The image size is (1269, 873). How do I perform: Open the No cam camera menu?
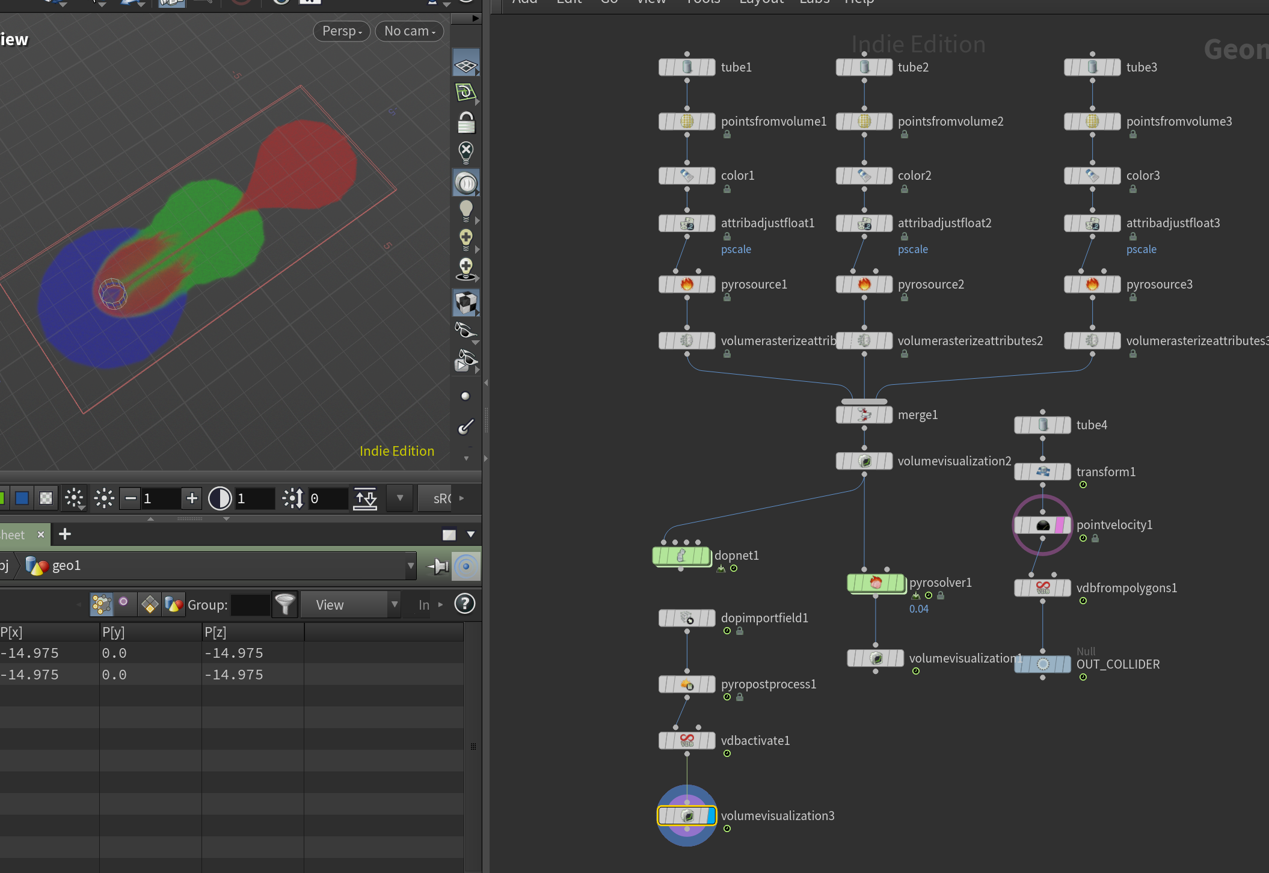[x=410, y=31]
